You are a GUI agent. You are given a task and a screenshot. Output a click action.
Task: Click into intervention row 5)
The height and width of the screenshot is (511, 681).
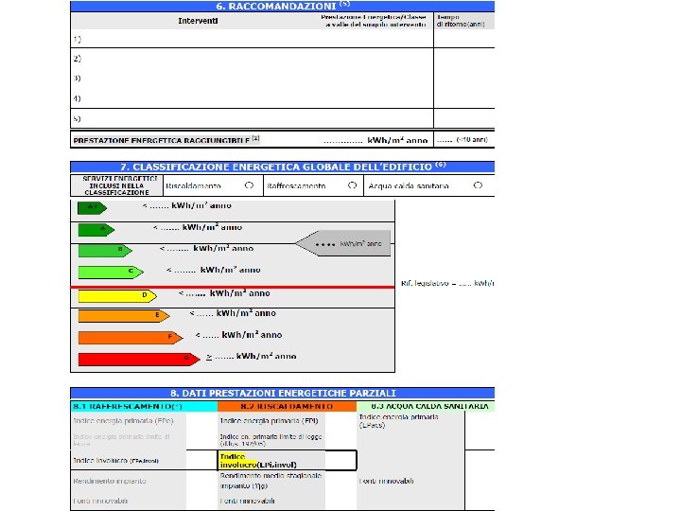(252, 118)
